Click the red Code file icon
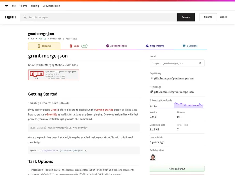Image resolution: width=235 pixels, height=175 pixels. [x=71, y=46]
